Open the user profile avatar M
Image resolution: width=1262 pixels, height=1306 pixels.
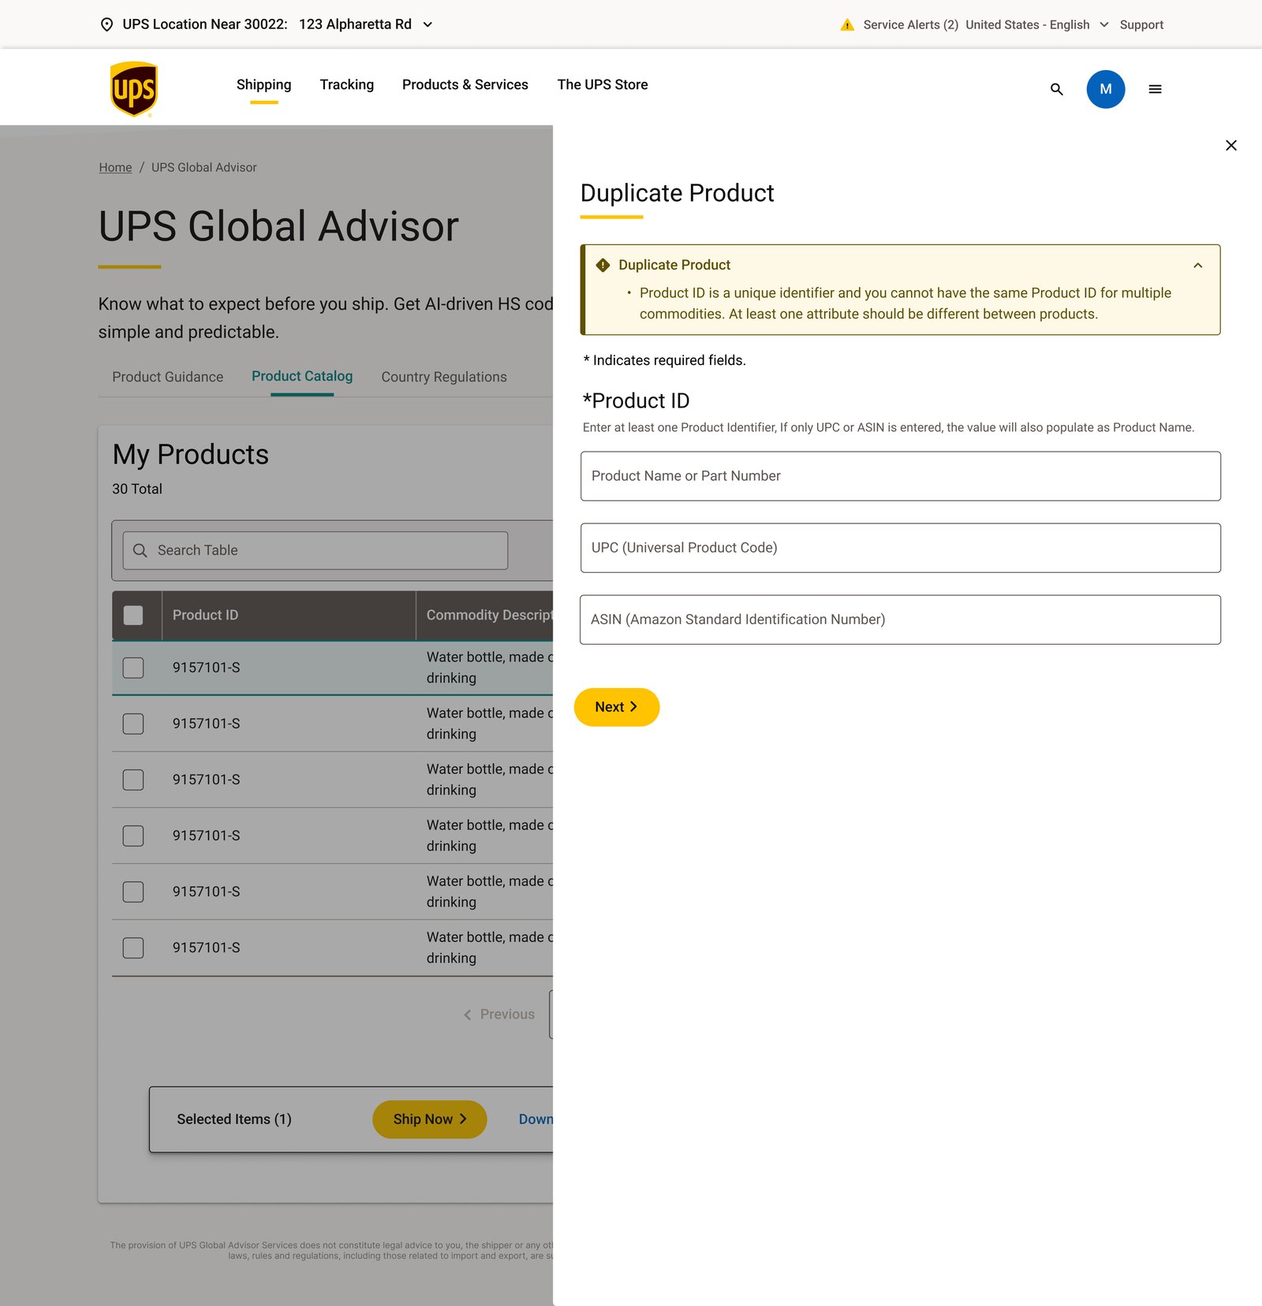click(x=1105, y=89)
